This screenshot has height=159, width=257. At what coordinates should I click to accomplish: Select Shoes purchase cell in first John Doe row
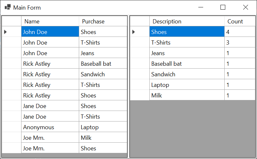103,32
